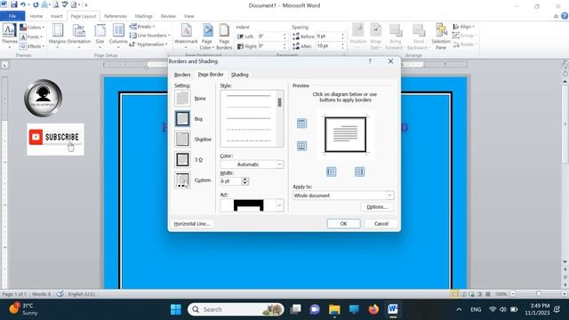569x320 pixels.
Task: Switch to the Shading tab
Action: tap(240, 75)
